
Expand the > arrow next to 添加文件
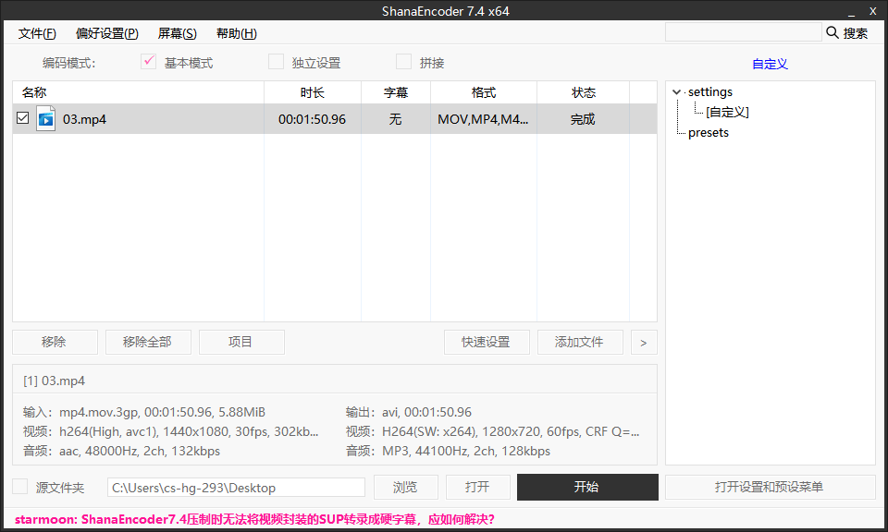644,342
